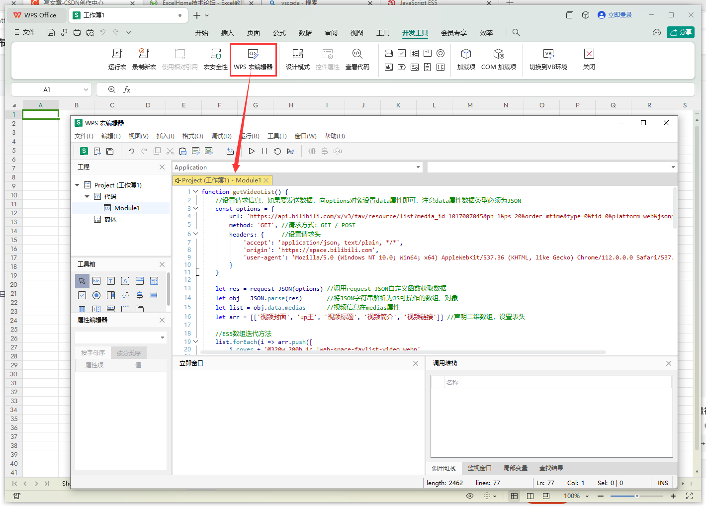Collapse the Project (工作簿1) tree node
706x507 pixels.
coord(77,184)
